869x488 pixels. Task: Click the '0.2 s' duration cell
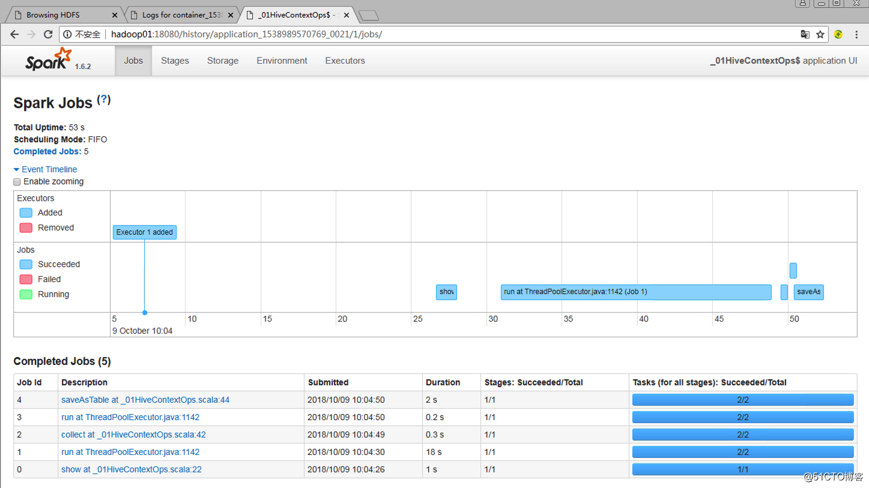coord(451,417)
